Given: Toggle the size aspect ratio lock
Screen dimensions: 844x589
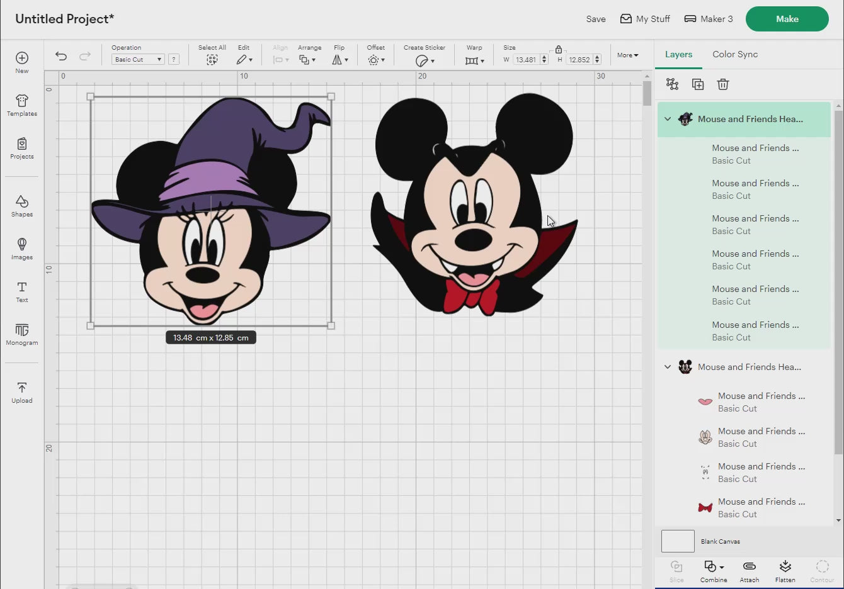Looking at the screenshot, I should pyautogui.click(x=559, y=49).
